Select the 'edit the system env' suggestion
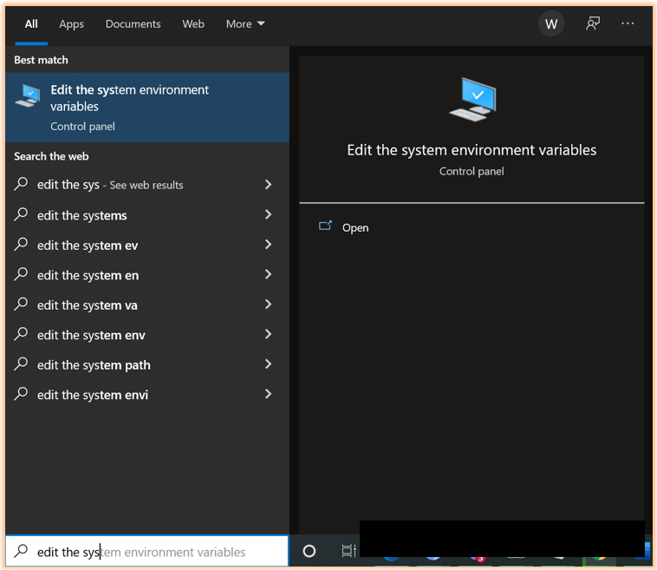 coord(147,335)
